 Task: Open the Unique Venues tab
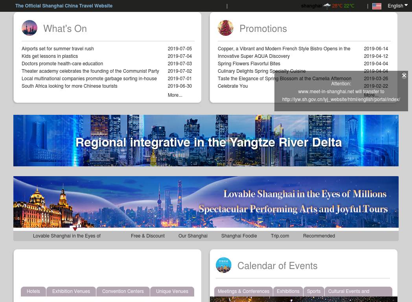(x=172, y=291)
